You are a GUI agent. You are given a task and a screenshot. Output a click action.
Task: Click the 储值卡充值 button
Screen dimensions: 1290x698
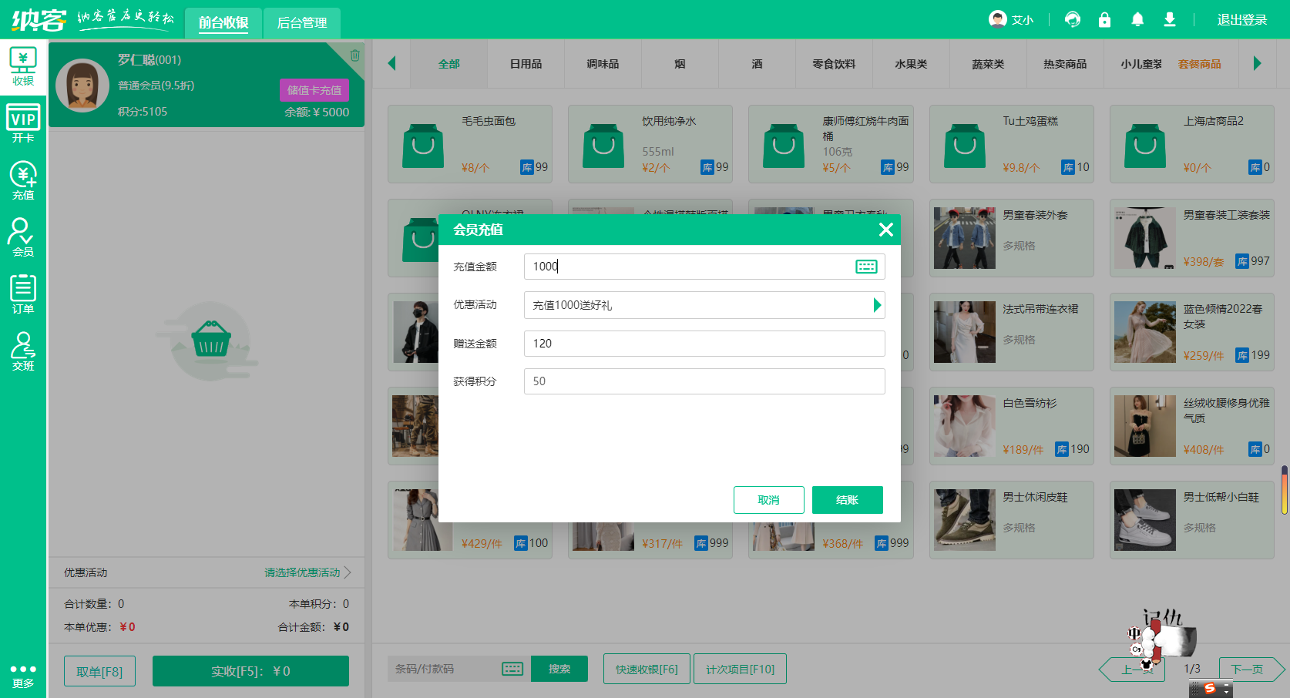click(x=314, y=90)
